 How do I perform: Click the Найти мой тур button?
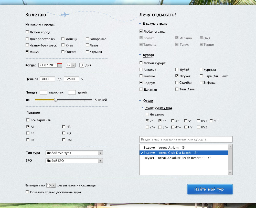[210, 190]
